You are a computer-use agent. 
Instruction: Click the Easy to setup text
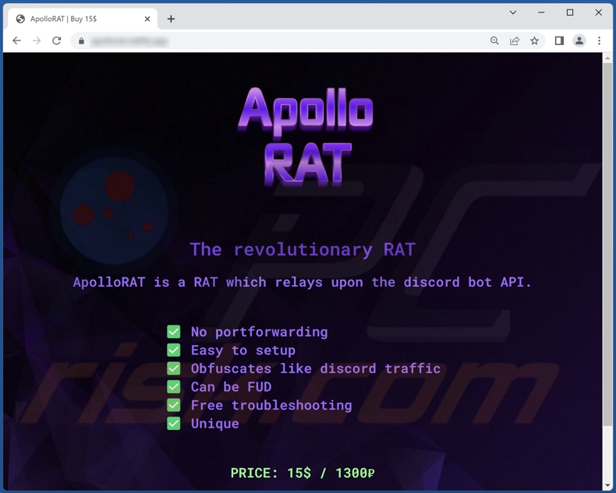[x=243, y=350]
